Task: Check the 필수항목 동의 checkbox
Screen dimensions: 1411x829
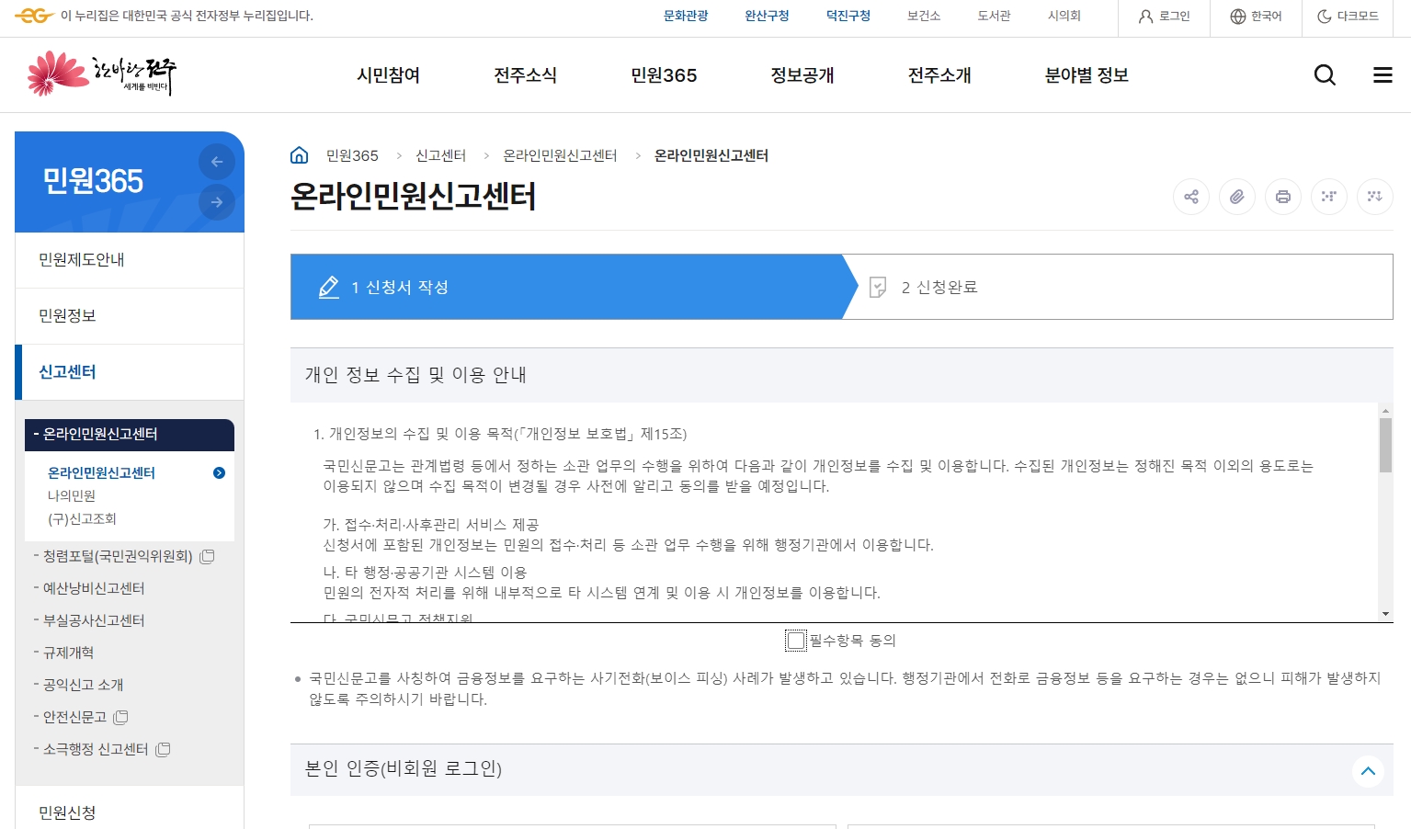Action: 796,641
